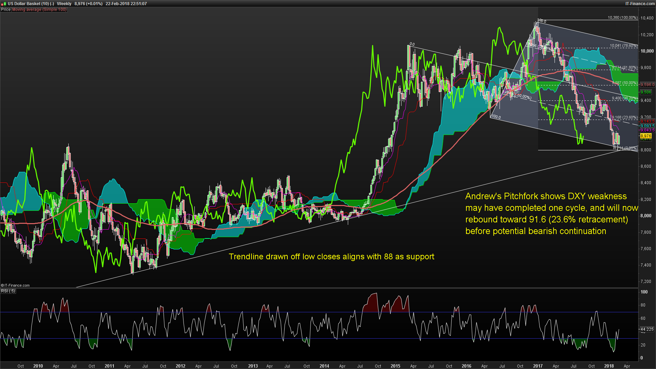Click the 44.225 RSI value tag
The image size is (656, 369).
tap(647, 329)
